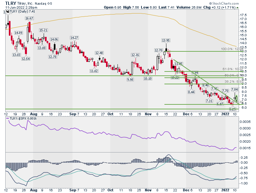256x193 pixels.
Task: Click the Low 6.80 value
Action: pyautogui.click(x=149, y=7)
